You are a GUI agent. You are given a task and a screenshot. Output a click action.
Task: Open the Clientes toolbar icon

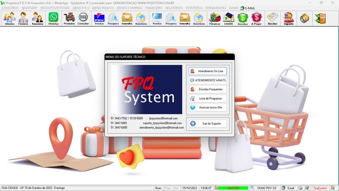pyautogui.click(x=9, y=19)
